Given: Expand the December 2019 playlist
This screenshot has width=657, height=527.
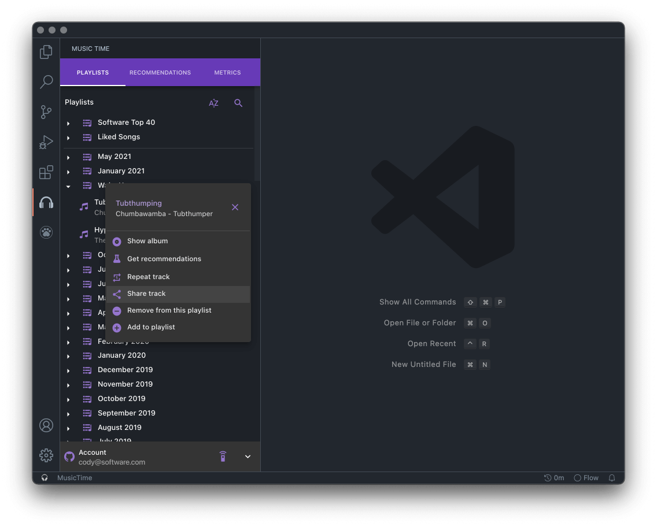Looking at the screenshot, I should 68,370.
